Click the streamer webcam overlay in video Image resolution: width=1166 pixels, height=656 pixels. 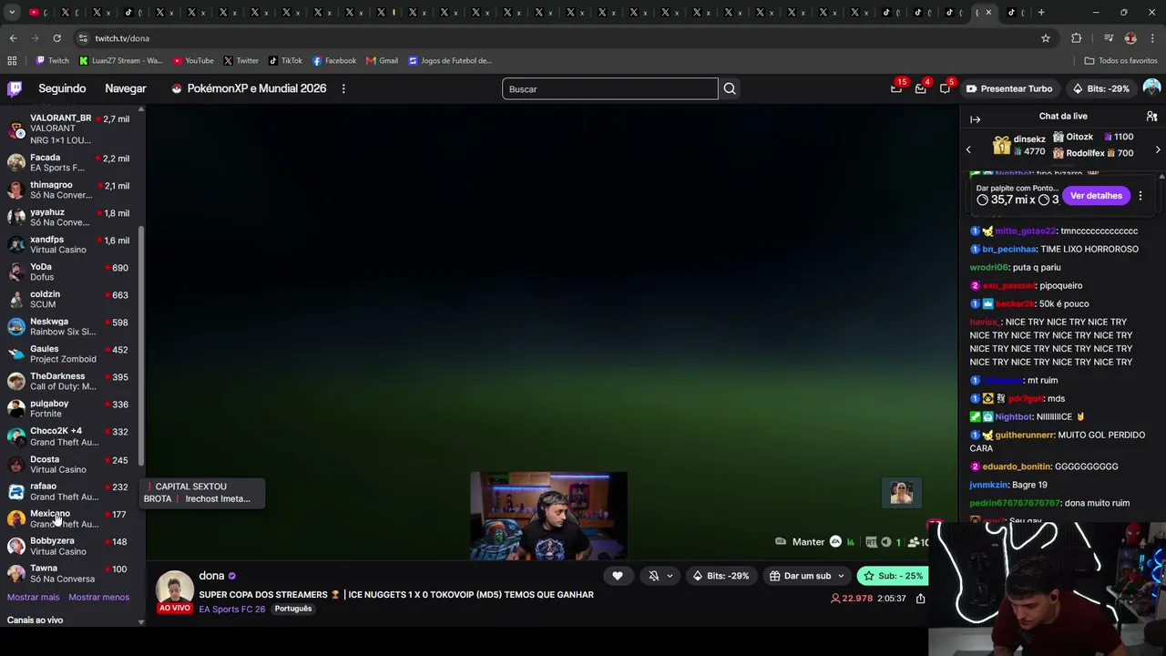point(548,516)
